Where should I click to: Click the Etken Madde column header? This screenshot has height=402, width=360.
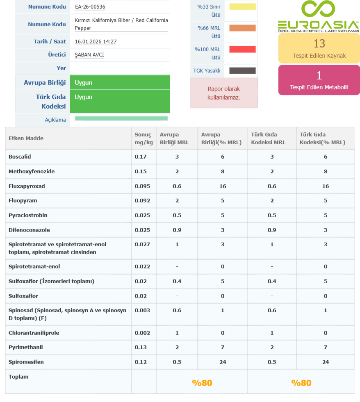point(26,139)
